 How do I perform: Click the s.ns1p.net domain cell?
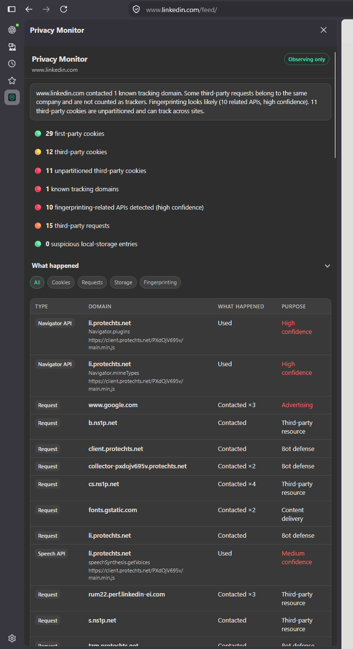103,620
